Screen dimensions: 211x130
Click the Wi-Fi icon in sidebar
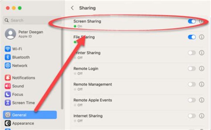[x=8, y=49]
